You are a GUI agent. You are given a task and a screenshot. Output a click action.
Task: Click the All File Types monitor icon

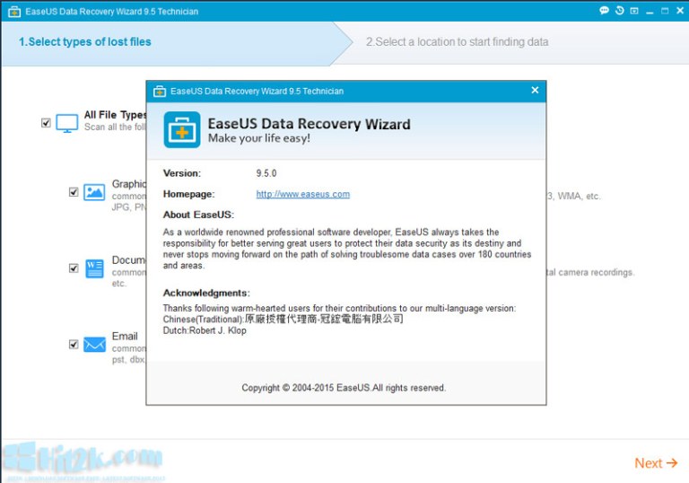[66, 123]
